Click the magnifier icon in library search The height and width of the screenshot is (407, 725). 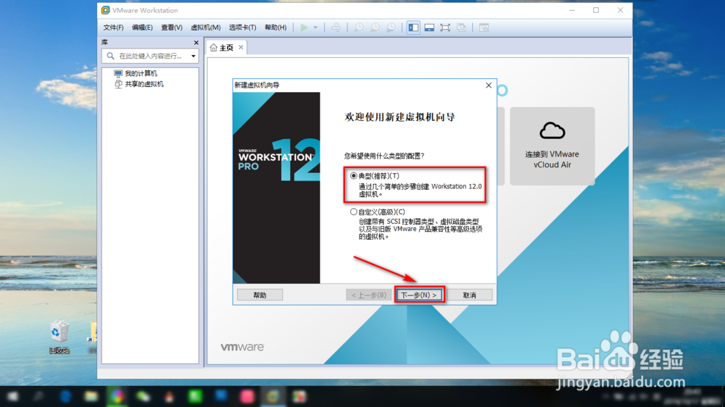click(x=110, y=56)
